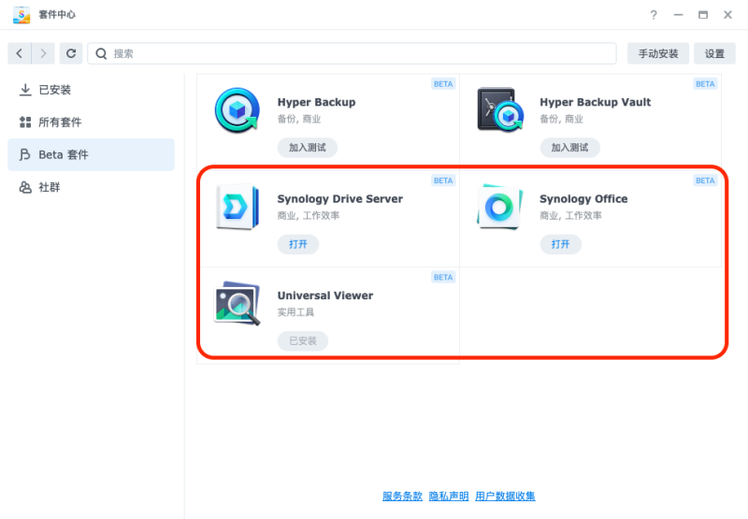The width and height of the screenshot is (748, 519).
Task: Click the magnifier icon in search bar
Action: click(x=101, y=53)
